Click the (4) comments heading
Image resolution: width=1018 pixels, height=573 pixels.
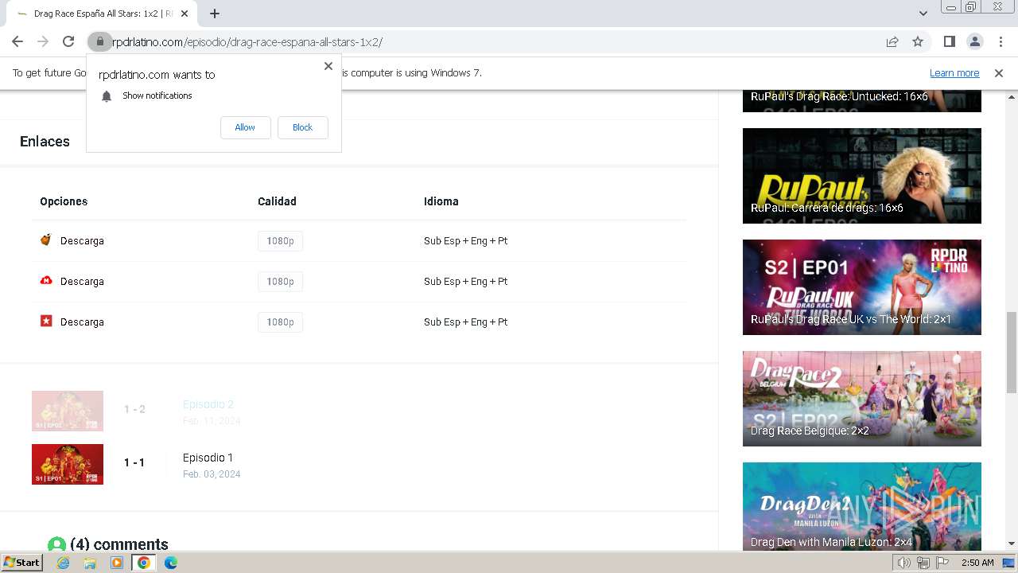(x=119, y=544)
